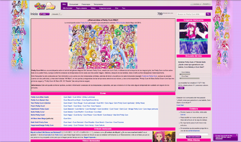Open the HappinessCharge Pretty Cure link
Screen dimensions: 241x142
[42, 125]
